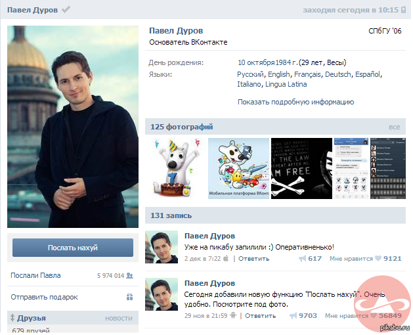
Task: Click the mobile phone icon near last-seen time
Action: pyautogui.click(x=404, y=10)
